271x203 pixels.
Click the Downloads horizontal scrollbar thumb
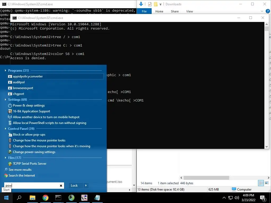coord(206,178)
